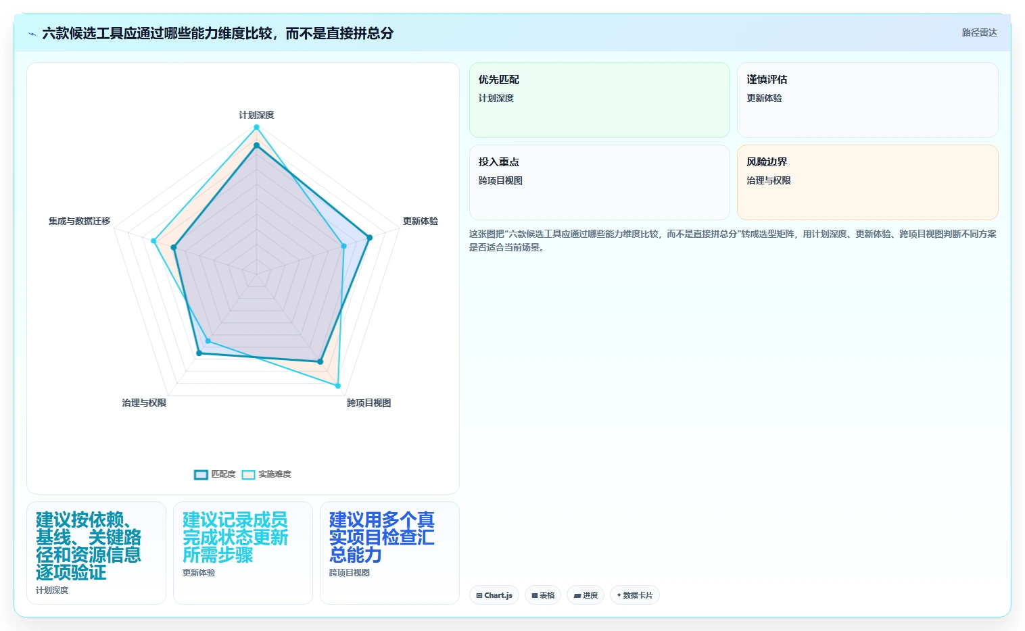
Task: Click the 更新体验 radar axis label
Action: click(421, 221)
